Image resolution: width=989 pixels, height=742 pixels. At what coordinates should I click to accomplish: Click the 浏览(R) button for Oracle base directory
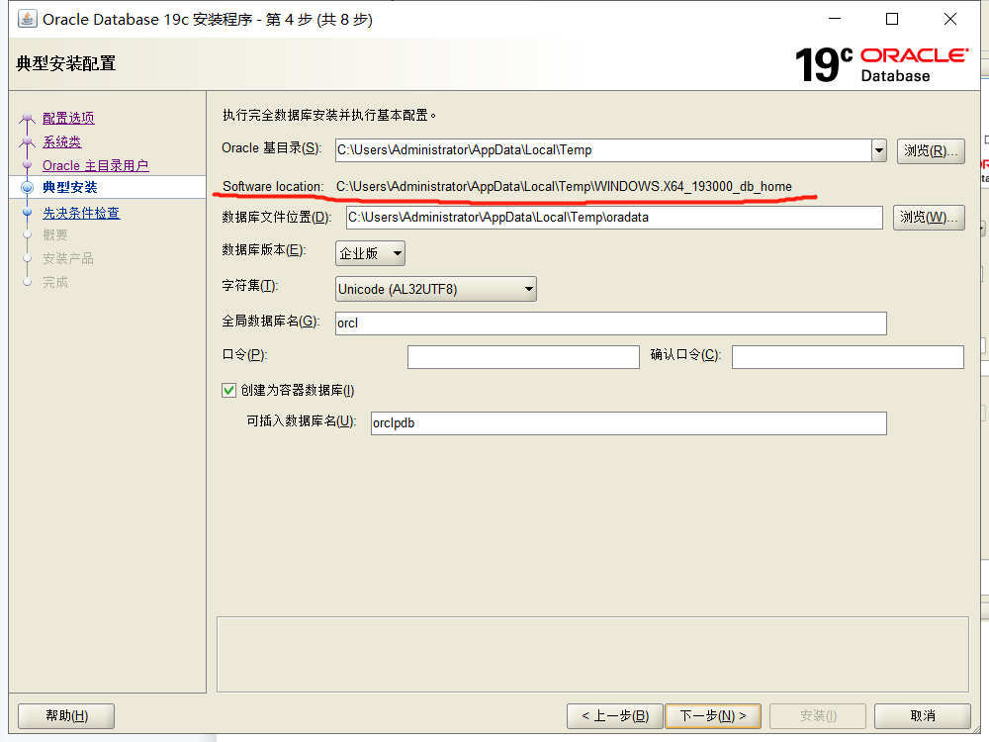pyautogui.click(x=929, y=150)
